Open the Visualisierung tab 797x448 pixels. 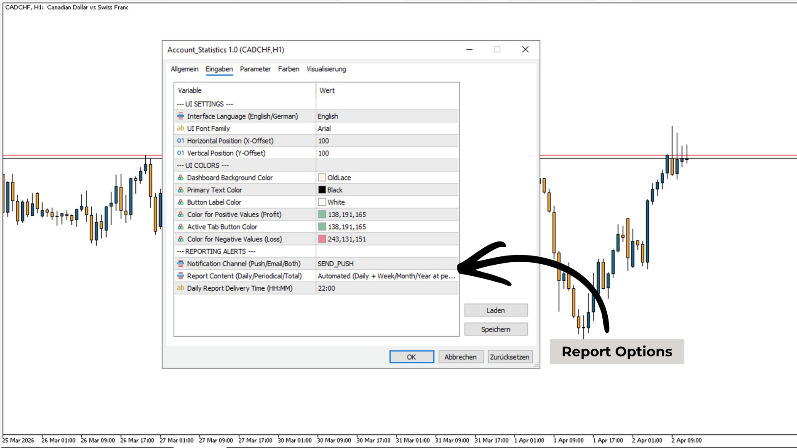[326, 69]
